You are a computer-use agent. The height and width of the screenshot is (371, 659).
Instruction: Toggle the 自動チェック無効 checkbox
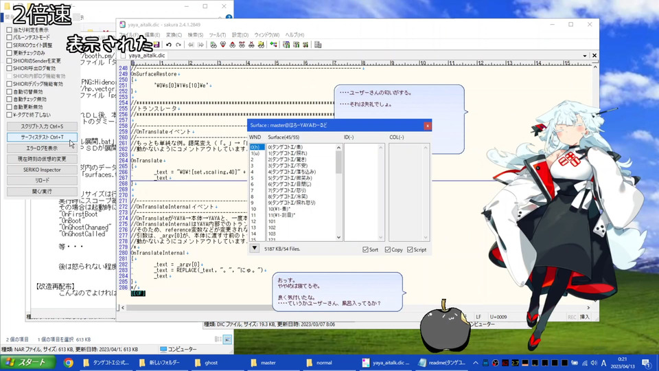9,99
